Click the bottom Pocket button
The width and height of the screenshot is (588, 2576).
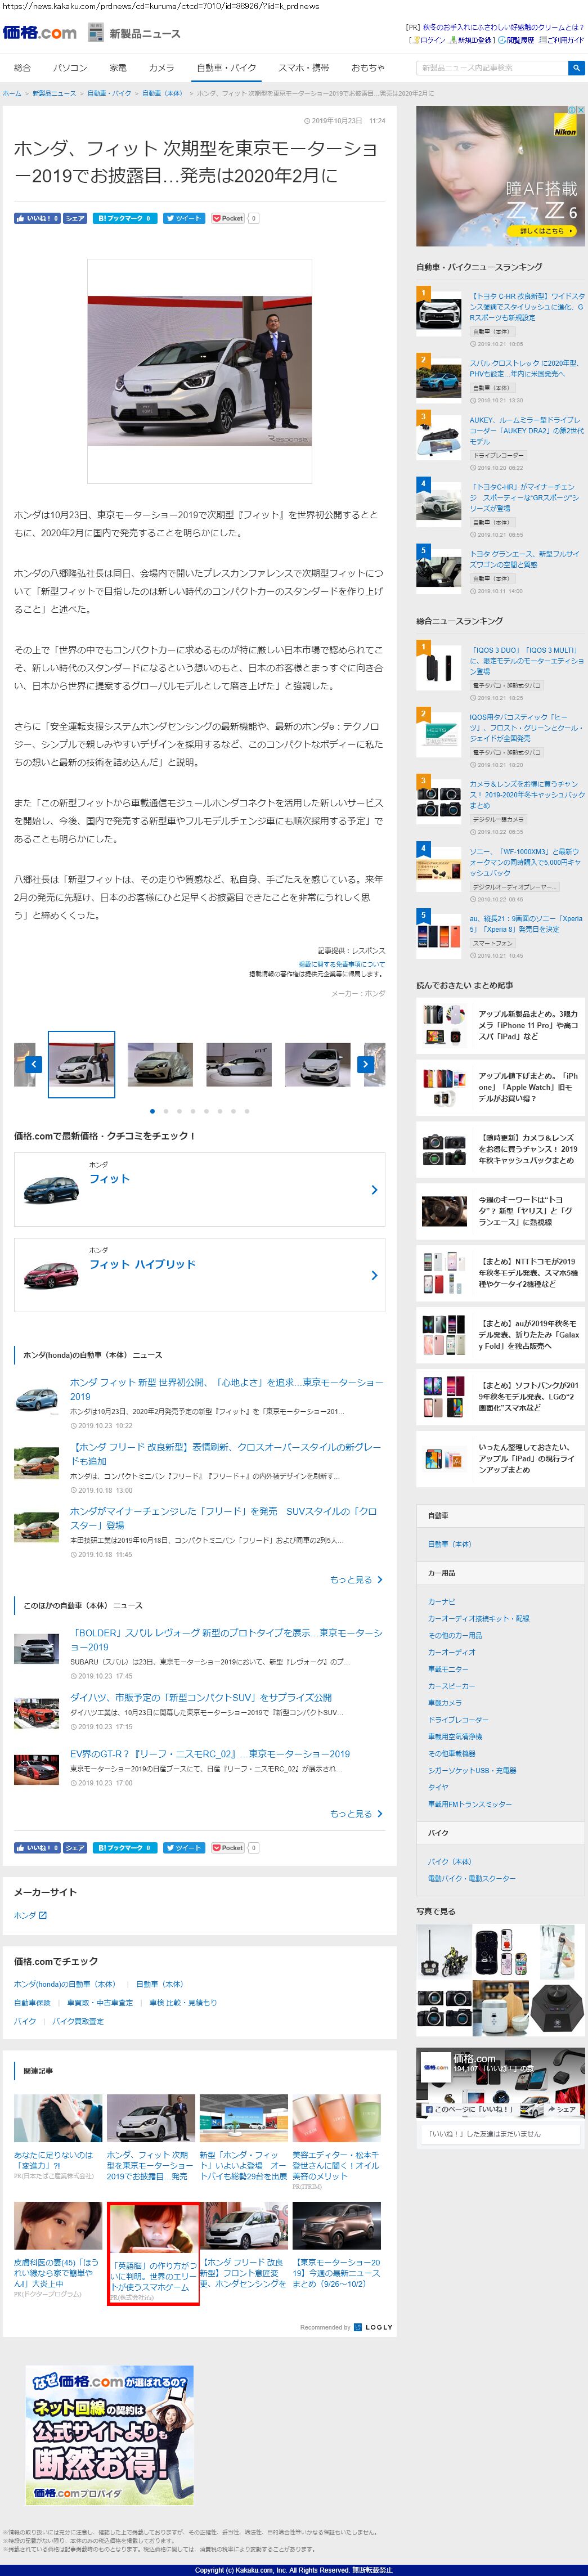click(x=228, y=1848)
